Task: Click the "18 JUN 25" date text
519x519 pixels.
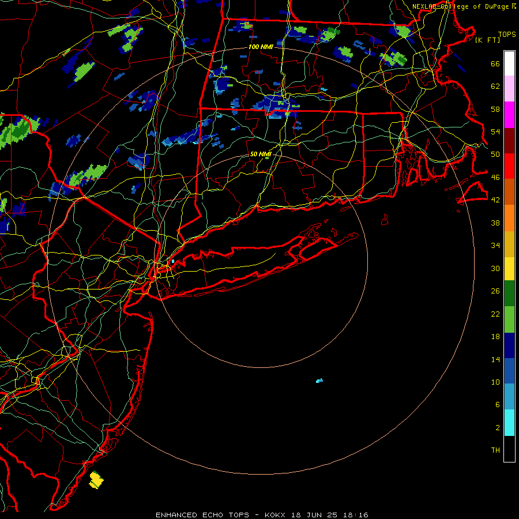Action: coord(314,515)
